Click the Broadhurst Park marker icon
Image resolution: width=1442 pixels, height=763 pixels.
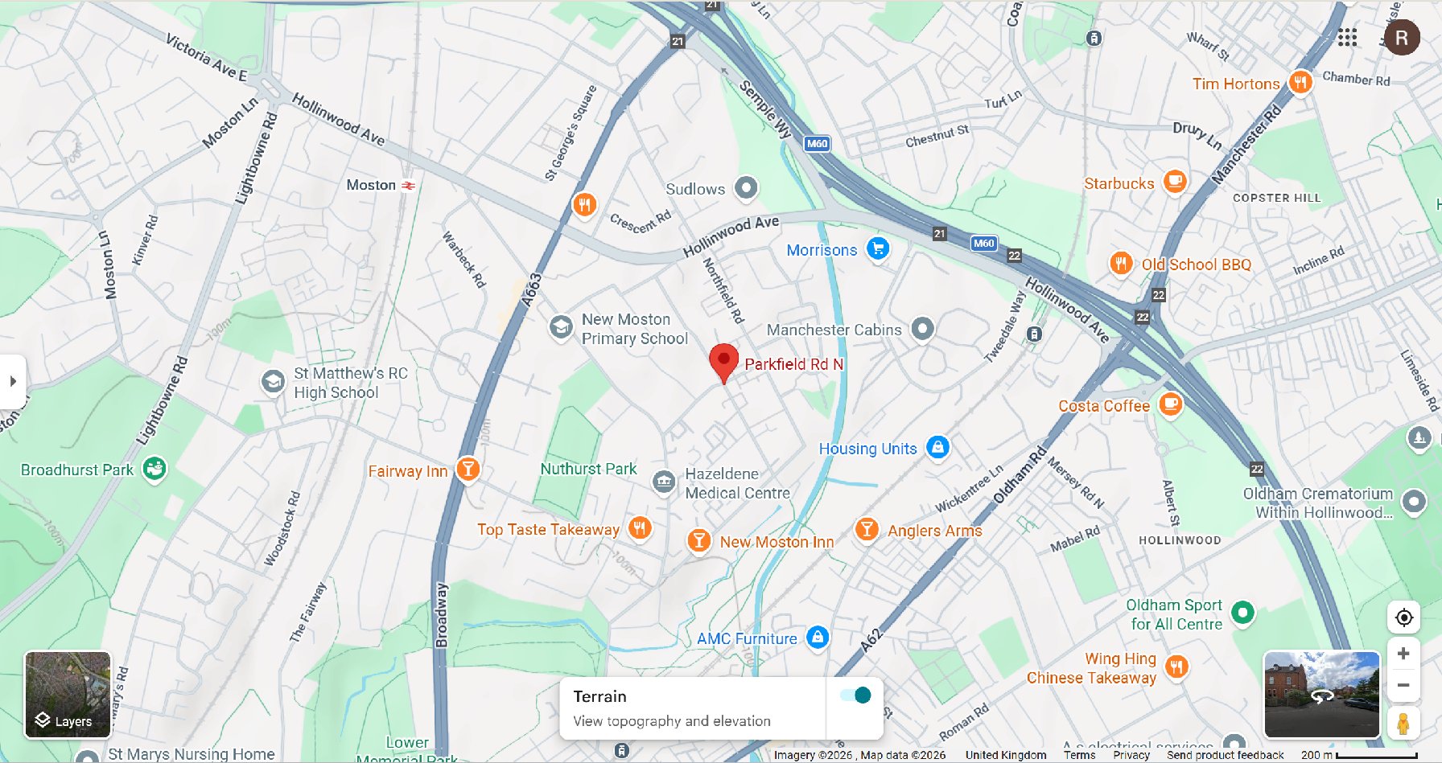coord(154,468)
